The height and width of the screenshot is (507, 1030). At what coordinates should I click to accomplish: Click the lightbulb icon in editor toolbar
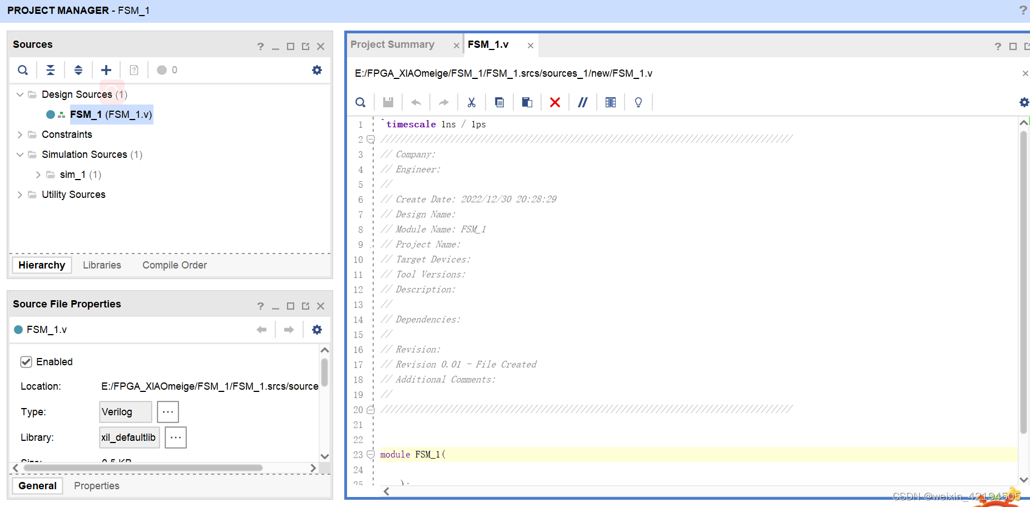tap(638, 102)
